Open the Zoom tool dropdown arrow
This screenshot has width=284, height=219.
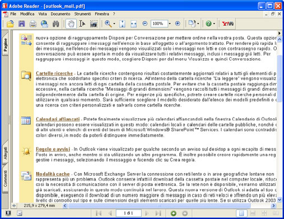coord(114,24)
